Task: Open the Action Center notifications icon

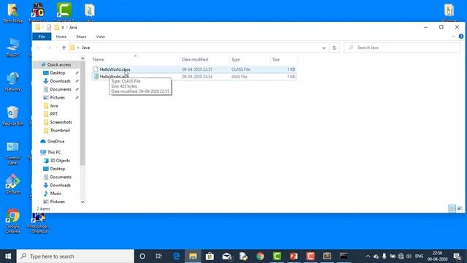Action: (x=458, y=256)
